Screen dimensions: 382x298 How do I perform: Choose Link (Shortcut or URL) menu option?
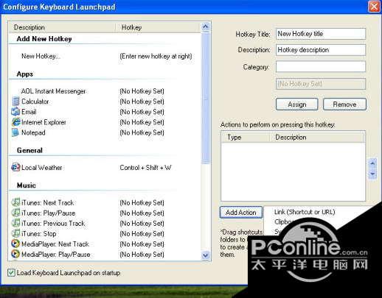point(305,212)
